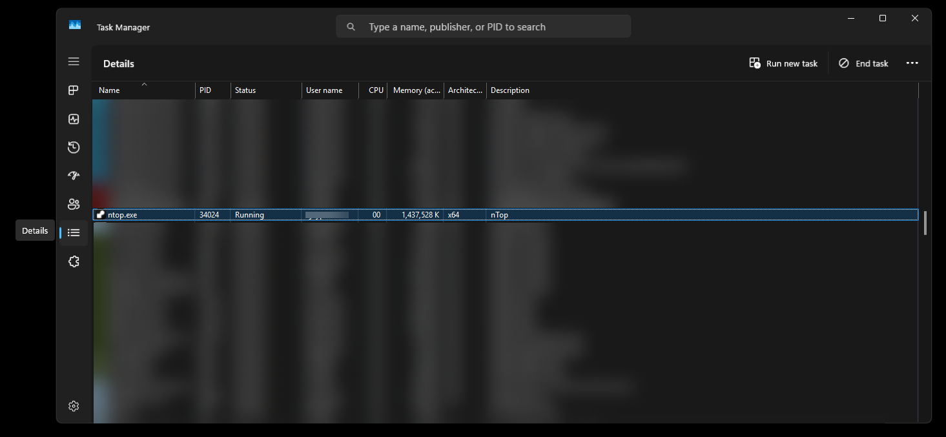The height and width of the screenshot is (437, 946).
Task: Open the App history page icon
Action: coord(74,147)
